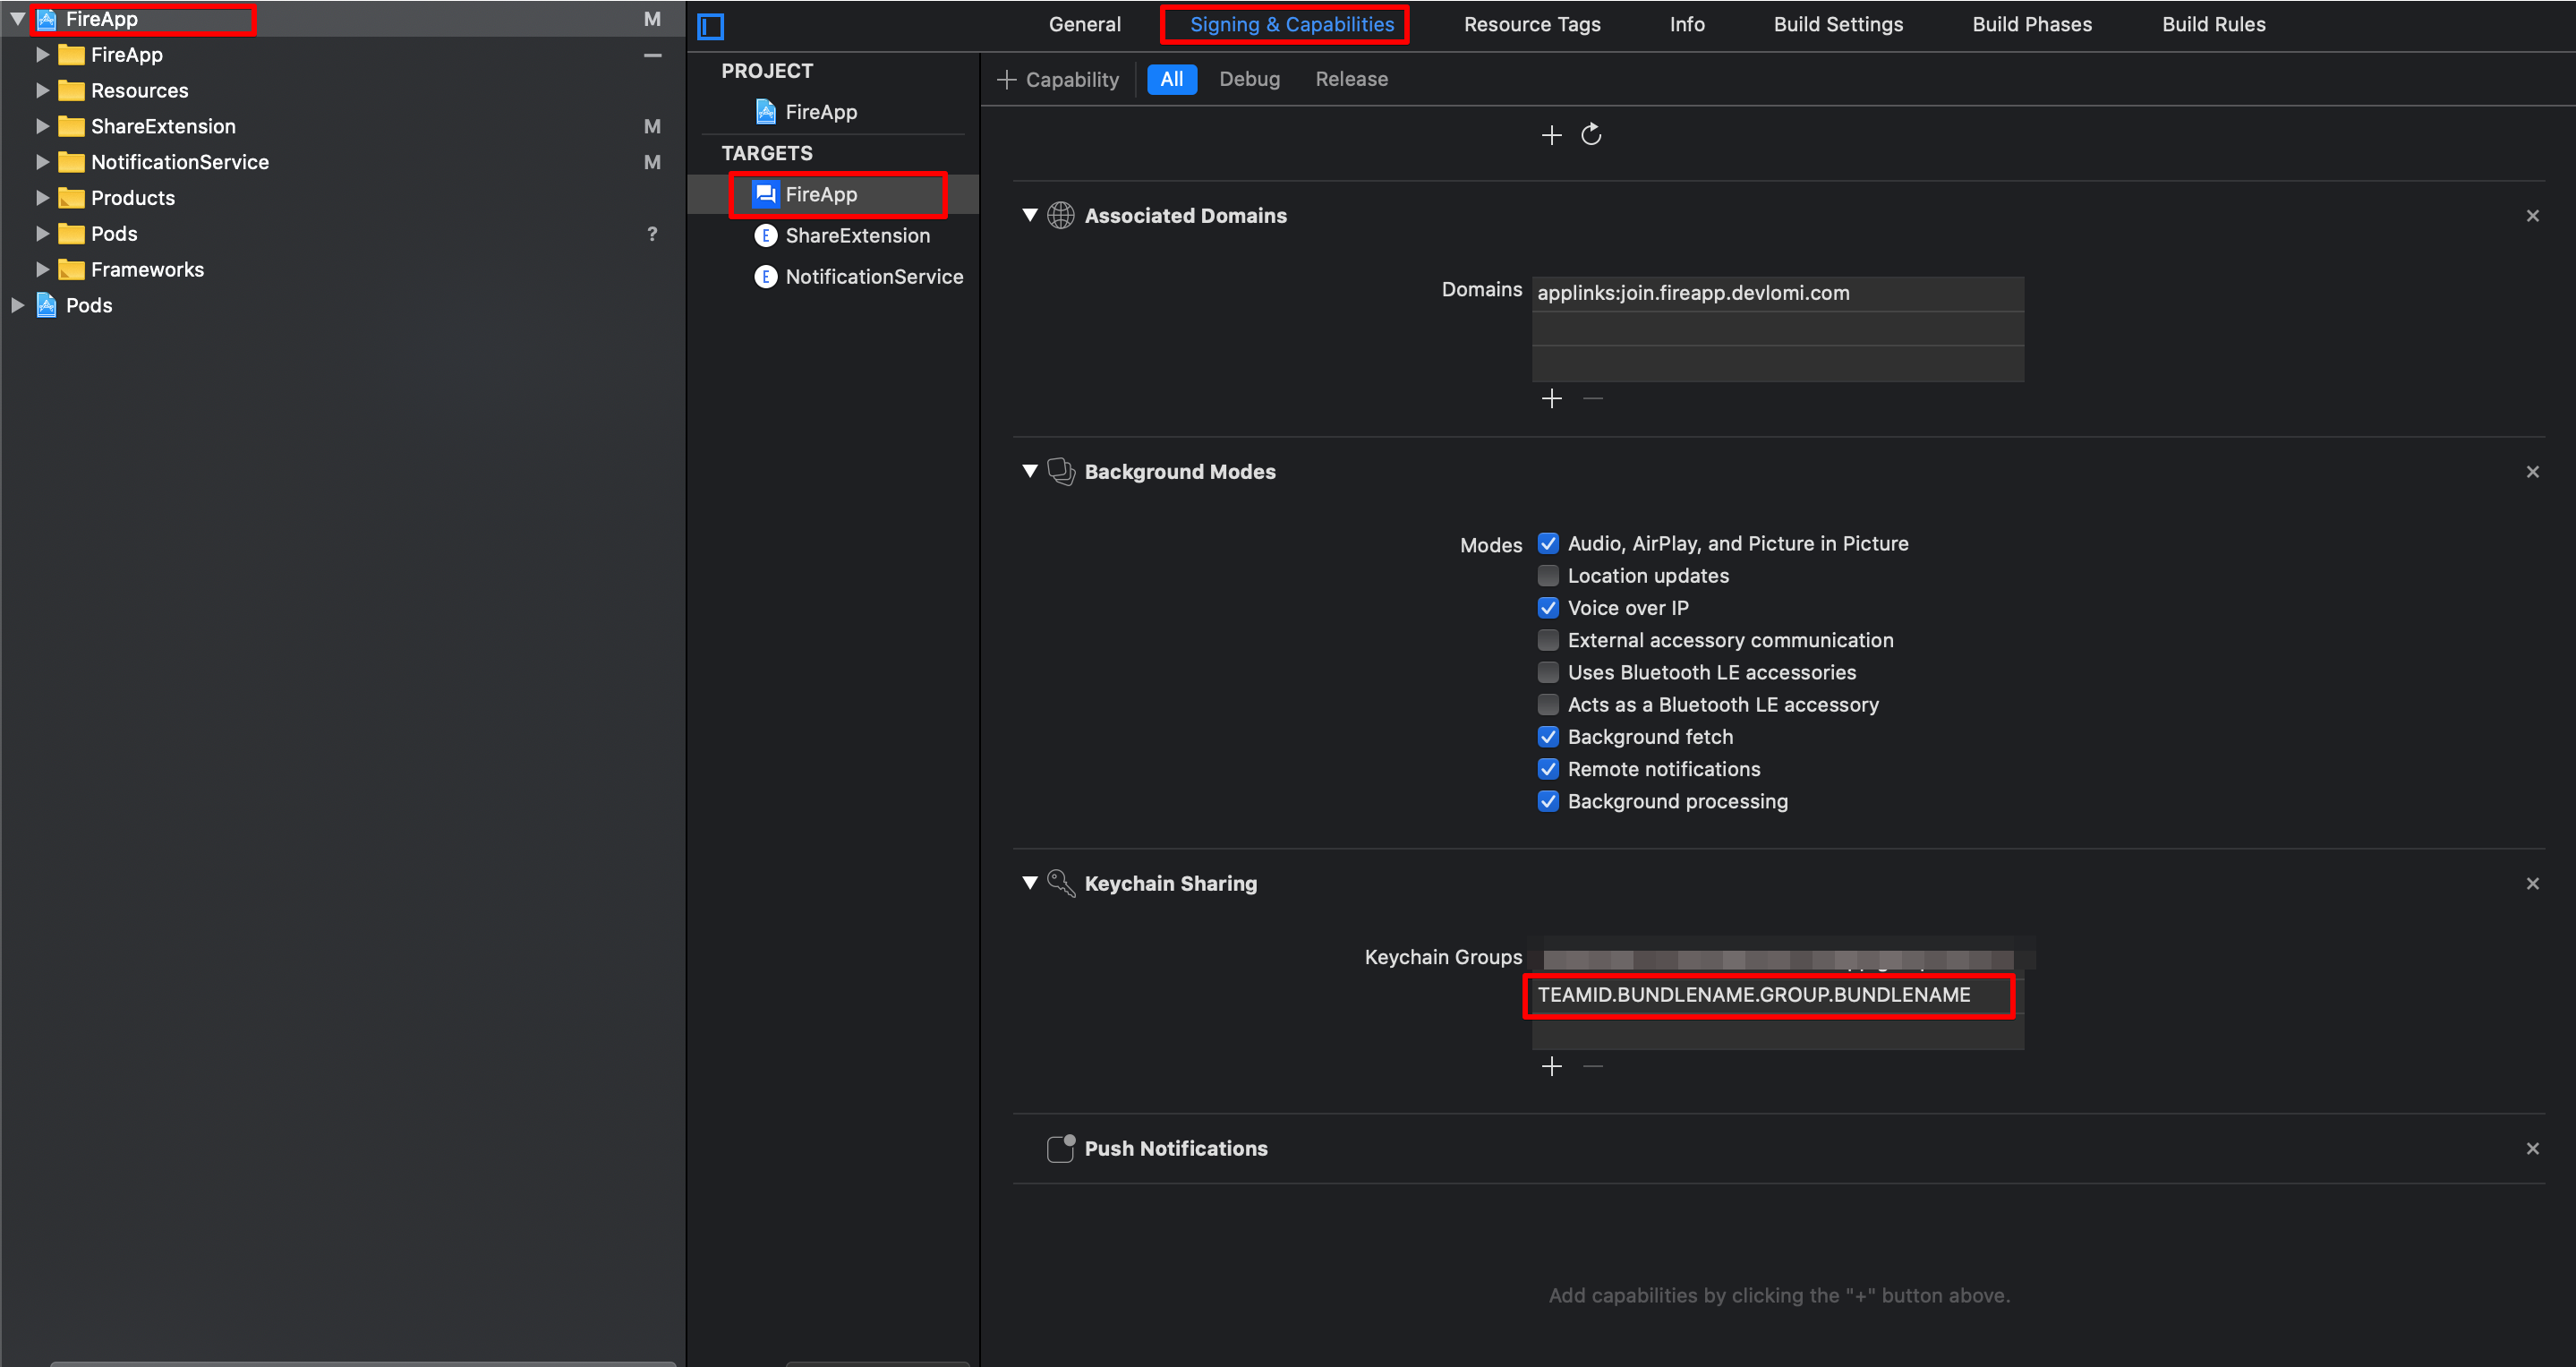Enable Location updates background mode

[1547, 576]
